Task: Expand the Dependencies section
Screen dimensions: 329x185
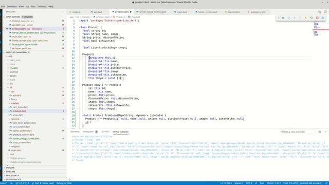Action: point(34,179)
